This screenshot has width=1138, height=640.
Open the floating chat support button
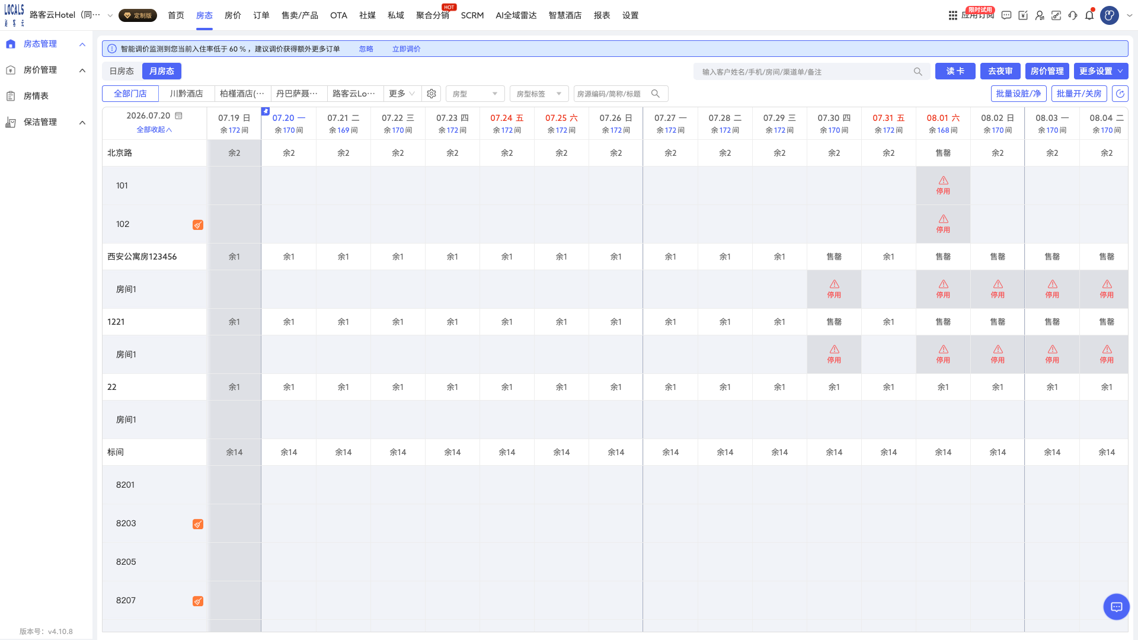pos(1117,607)
